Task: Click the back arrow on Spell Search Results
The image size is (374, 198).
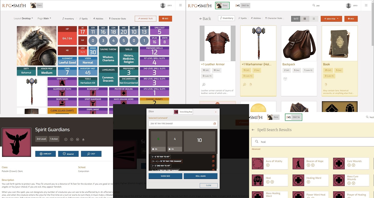Action: click(253, 130)
